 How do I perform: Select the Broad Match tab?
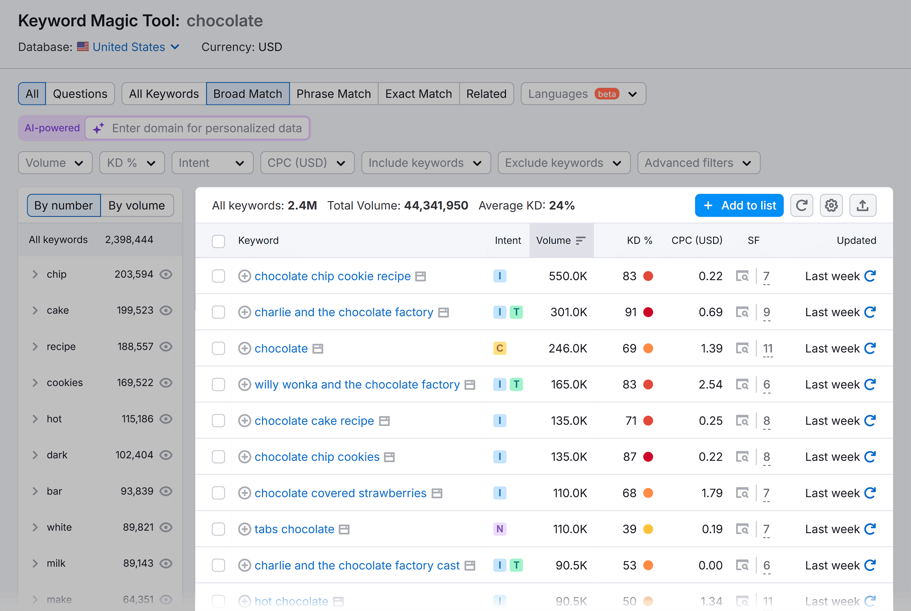click(x=247, y=93)
